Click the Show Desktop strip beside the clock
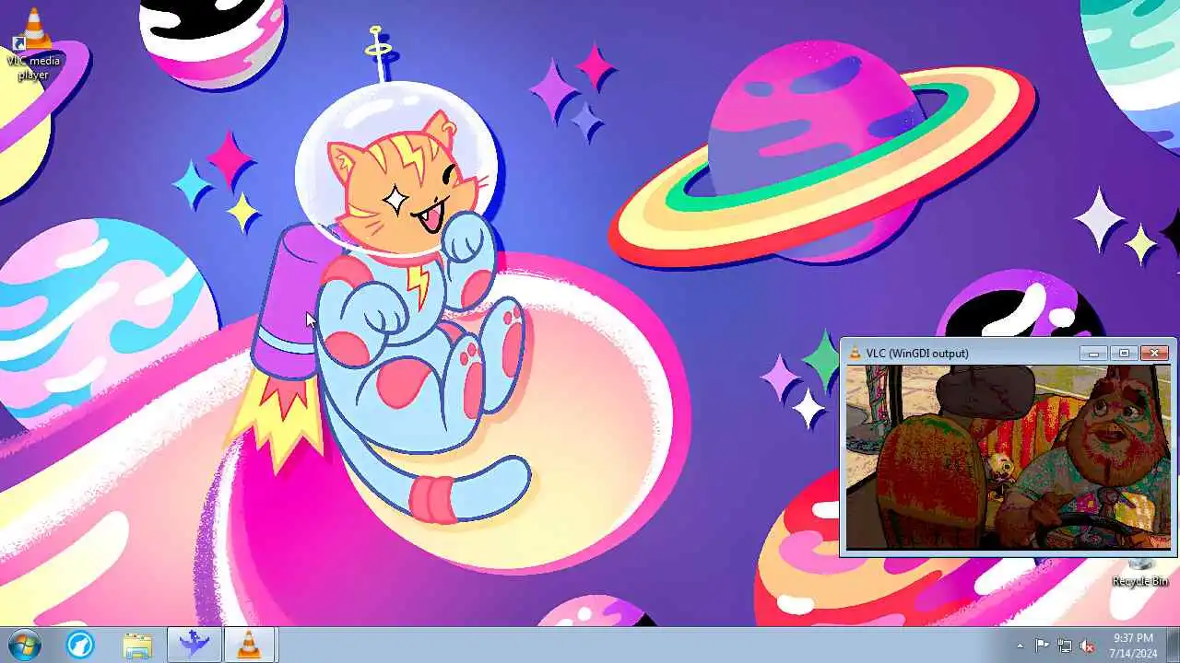Viewport: 1180px width, 663px height. pos(1173,645)
